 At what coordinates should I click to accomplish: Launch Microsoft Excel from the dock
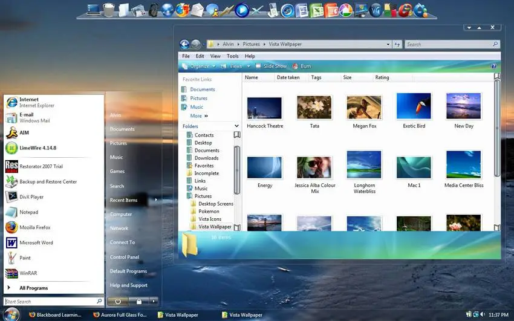point(316,10)
